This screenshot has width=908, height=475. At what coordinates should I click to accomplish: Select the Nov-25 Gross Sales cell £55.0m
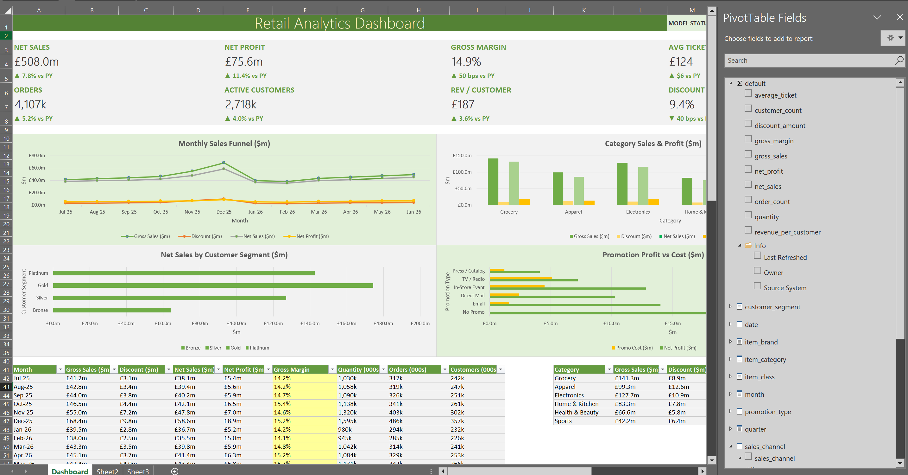pos(91,413)
